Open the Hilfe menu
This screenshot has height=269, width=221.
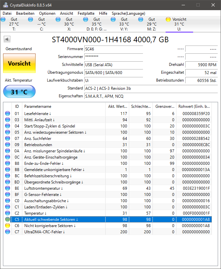tap(103, 13)
